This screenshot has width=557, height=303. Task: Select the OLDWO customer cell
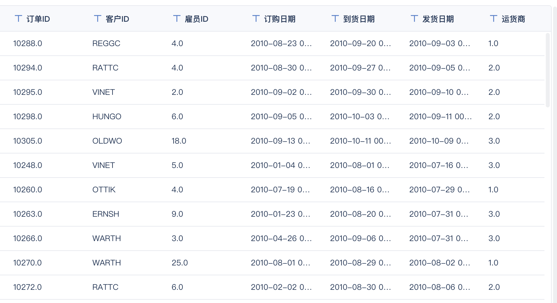click(107, 141)
